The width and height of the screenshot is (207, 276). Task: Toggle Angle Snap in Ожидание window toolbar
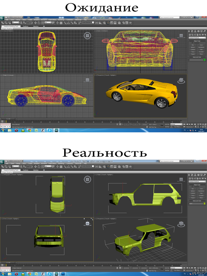coord(68,23)
